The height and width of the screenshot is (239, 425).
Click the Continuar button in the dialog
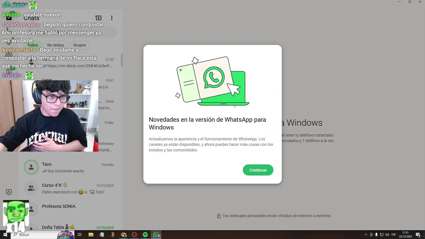[258, 170]
